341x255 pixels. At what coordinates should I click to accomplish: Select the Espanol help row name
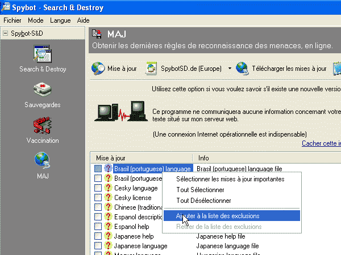tap(132, 226)
